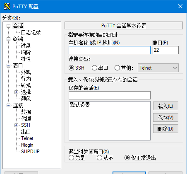The image size is (187, 174).
Task: Open Telnet settings in tree
Action: coord(27,138)
